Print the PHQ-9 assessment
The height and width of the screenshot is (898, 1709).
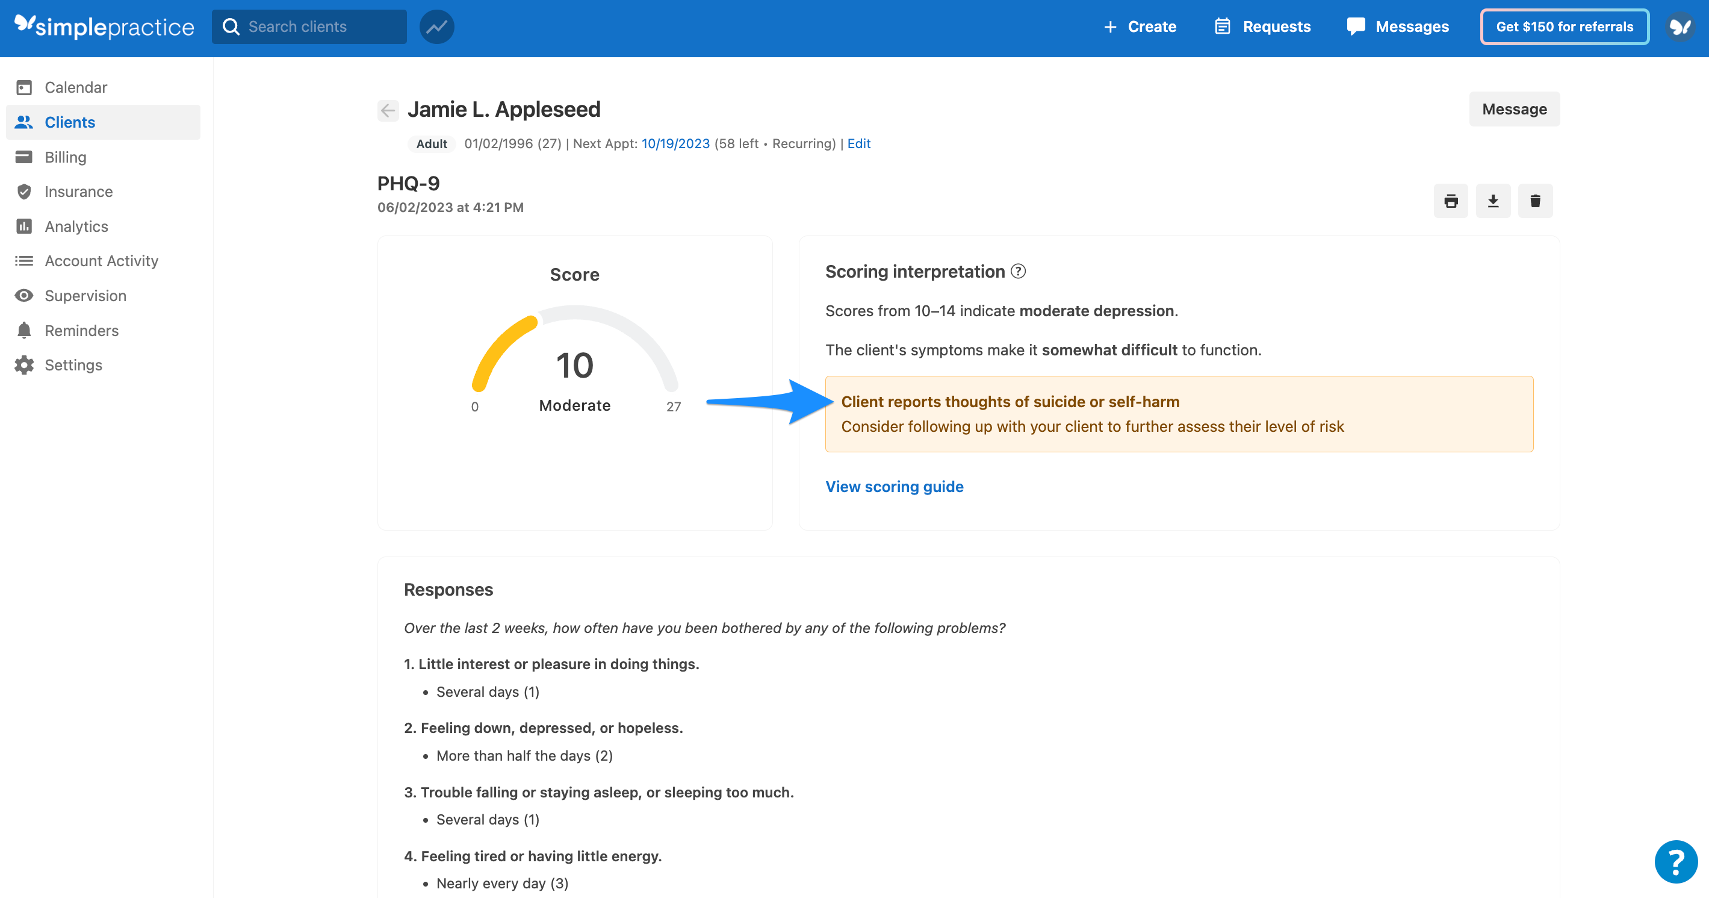1451,201
